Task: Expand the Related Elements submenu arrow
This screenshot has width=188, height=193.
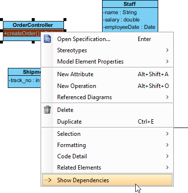Action: pos(167,168)
